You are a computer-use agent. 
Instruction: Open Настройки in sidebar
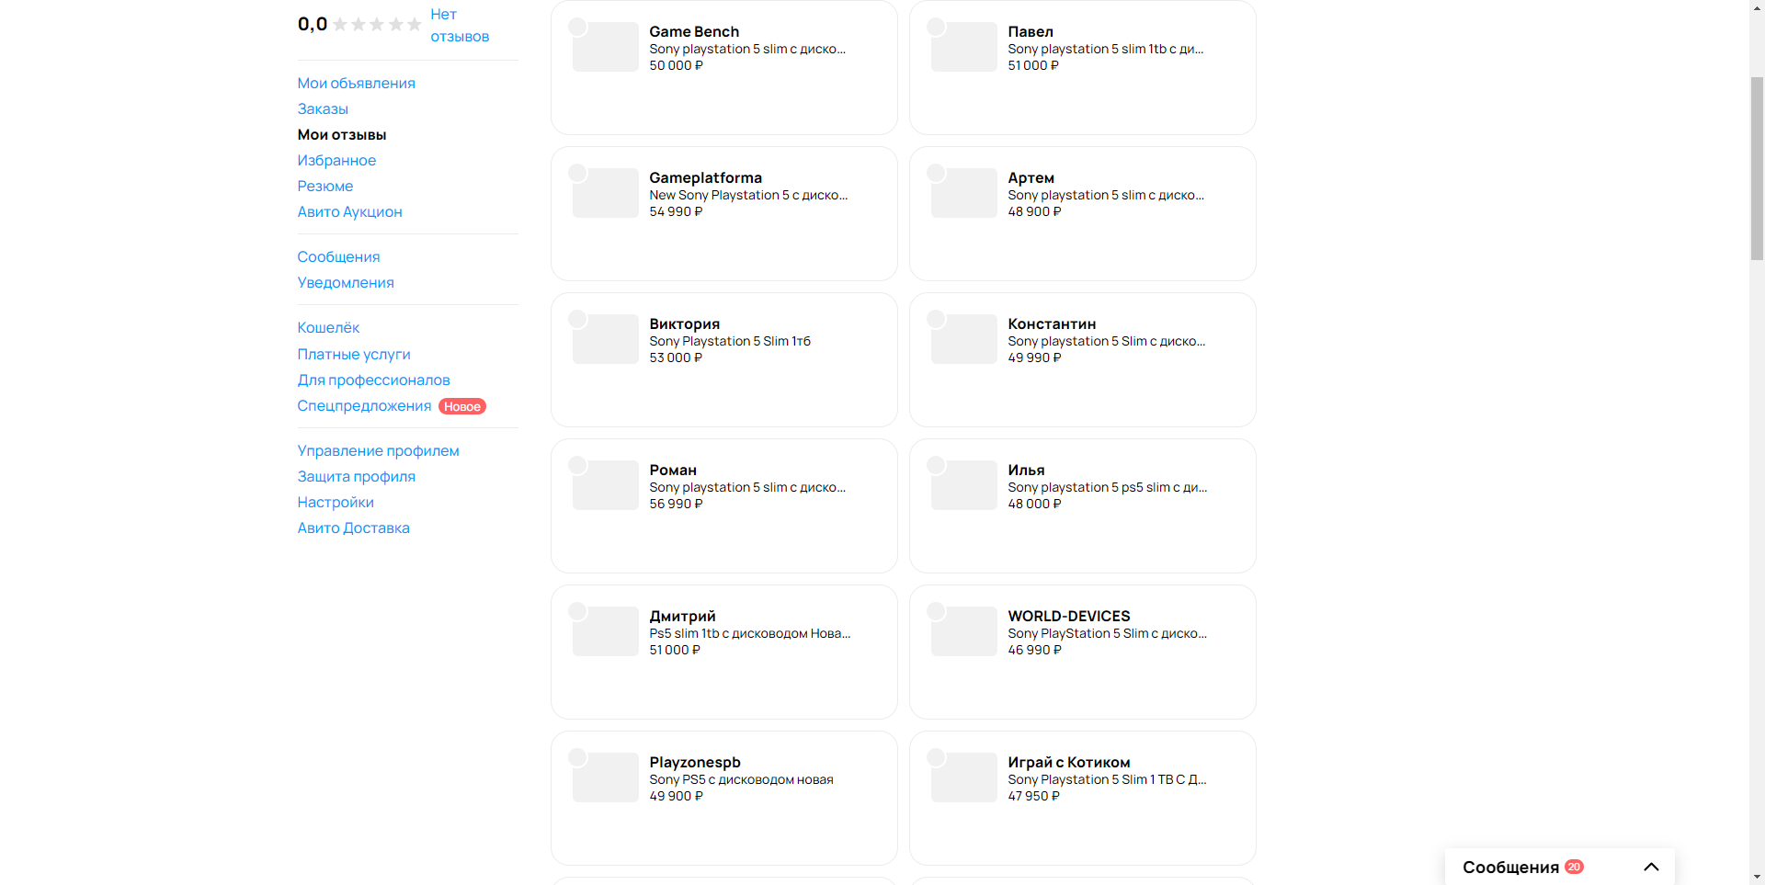[x=336, y=502]
